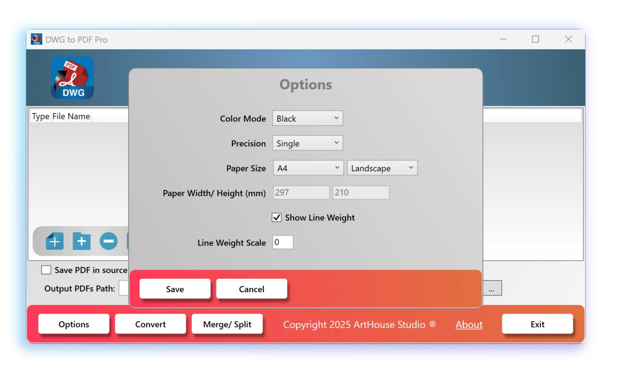Toggle Save PDF in source folder checkbox
This screenshot has height=378, width=620.
point(46,270)
